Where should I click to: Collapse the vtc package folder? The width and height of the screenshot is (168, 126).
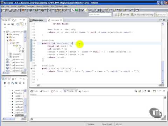(14, 45)
